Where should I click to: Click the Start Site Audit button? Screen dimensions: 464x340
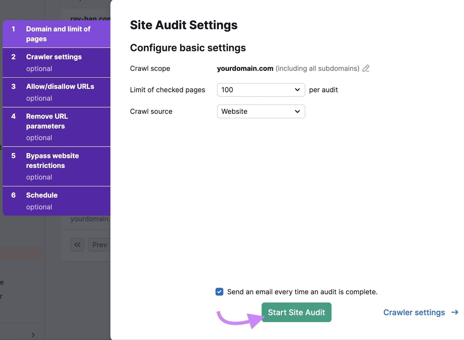pyautogui.click(x=296, y=312)
